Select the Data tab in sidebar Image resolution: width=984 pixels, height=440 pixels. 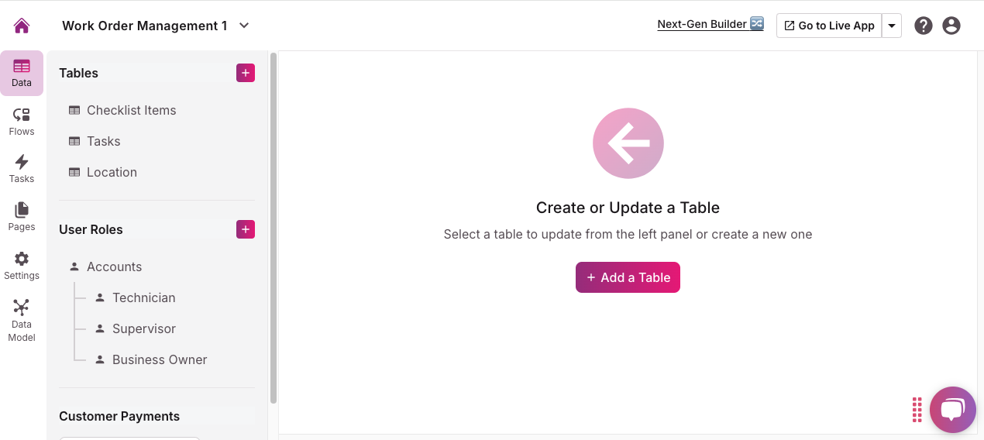coord(22,73)
